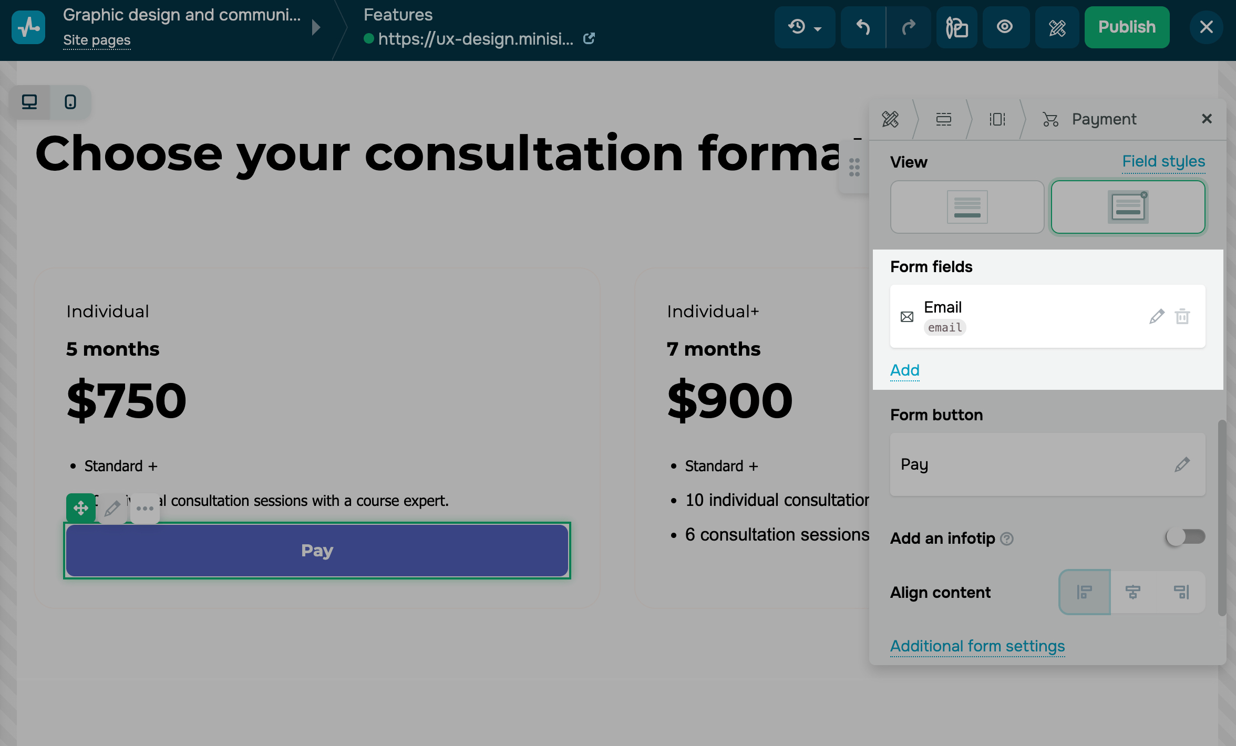Switch to mobile preview mode
The image size is (1236, 746).
pyautogui.click(x=70, y=102)
